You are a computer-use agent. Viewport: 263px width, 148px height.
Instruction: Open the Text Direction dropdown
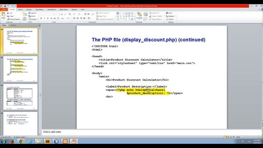pyautogui.click(x=103, y=13)
